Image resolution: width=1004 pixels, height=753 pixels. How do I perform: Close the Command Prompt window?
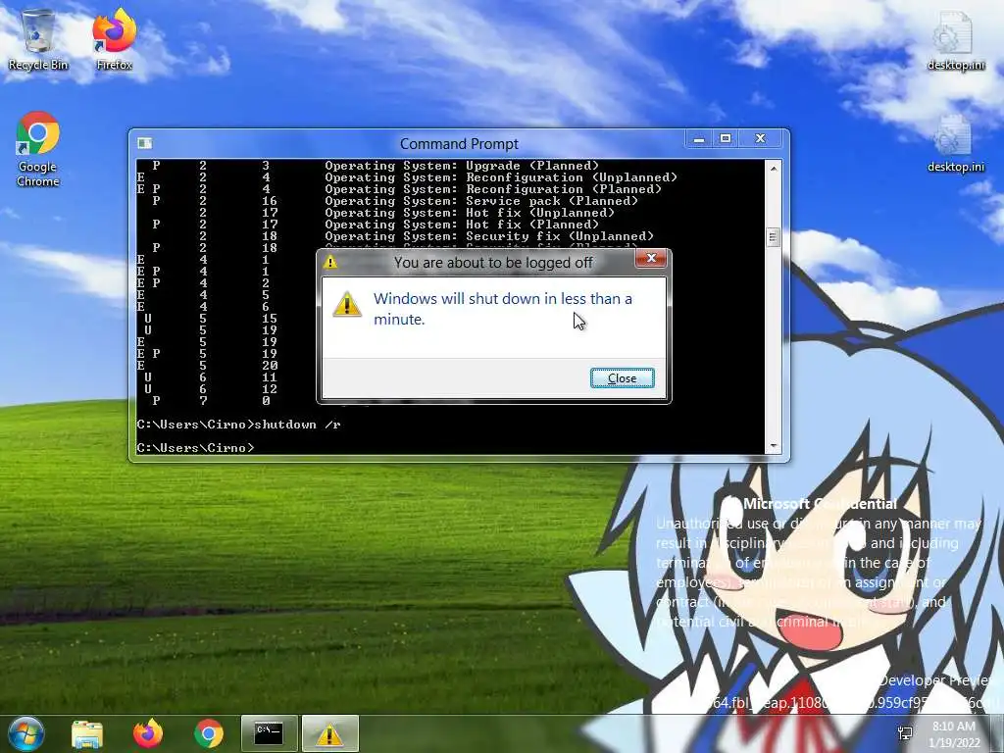[x=761, y=138]
